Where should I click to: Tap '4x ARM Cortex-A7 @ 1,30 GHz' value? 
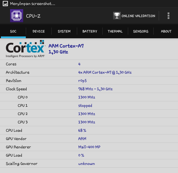coord(105,72)
